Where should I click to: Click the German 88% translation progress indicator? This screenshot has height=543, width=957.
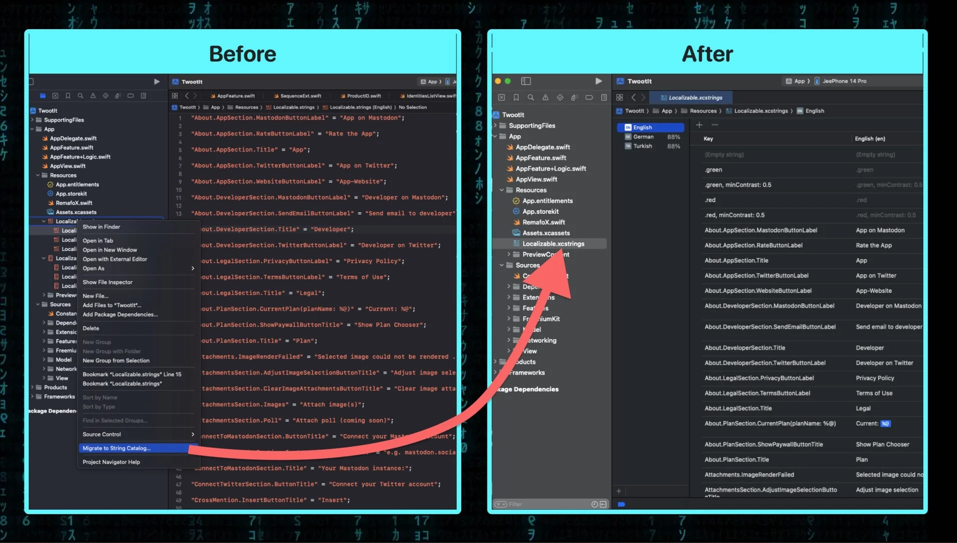[x=651, y=136]
